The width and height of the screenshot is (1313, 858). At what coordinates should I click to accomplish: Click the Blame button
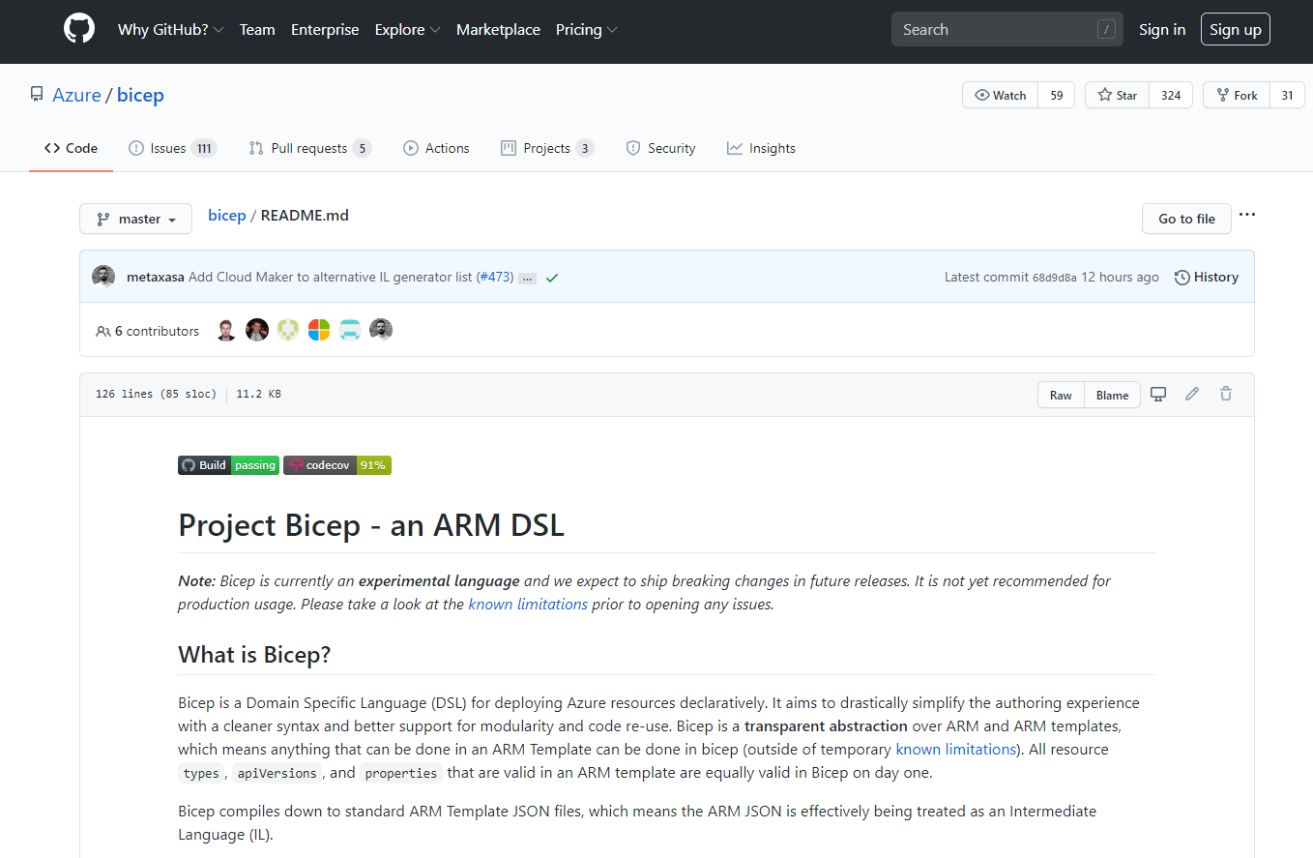(1112, 395)
